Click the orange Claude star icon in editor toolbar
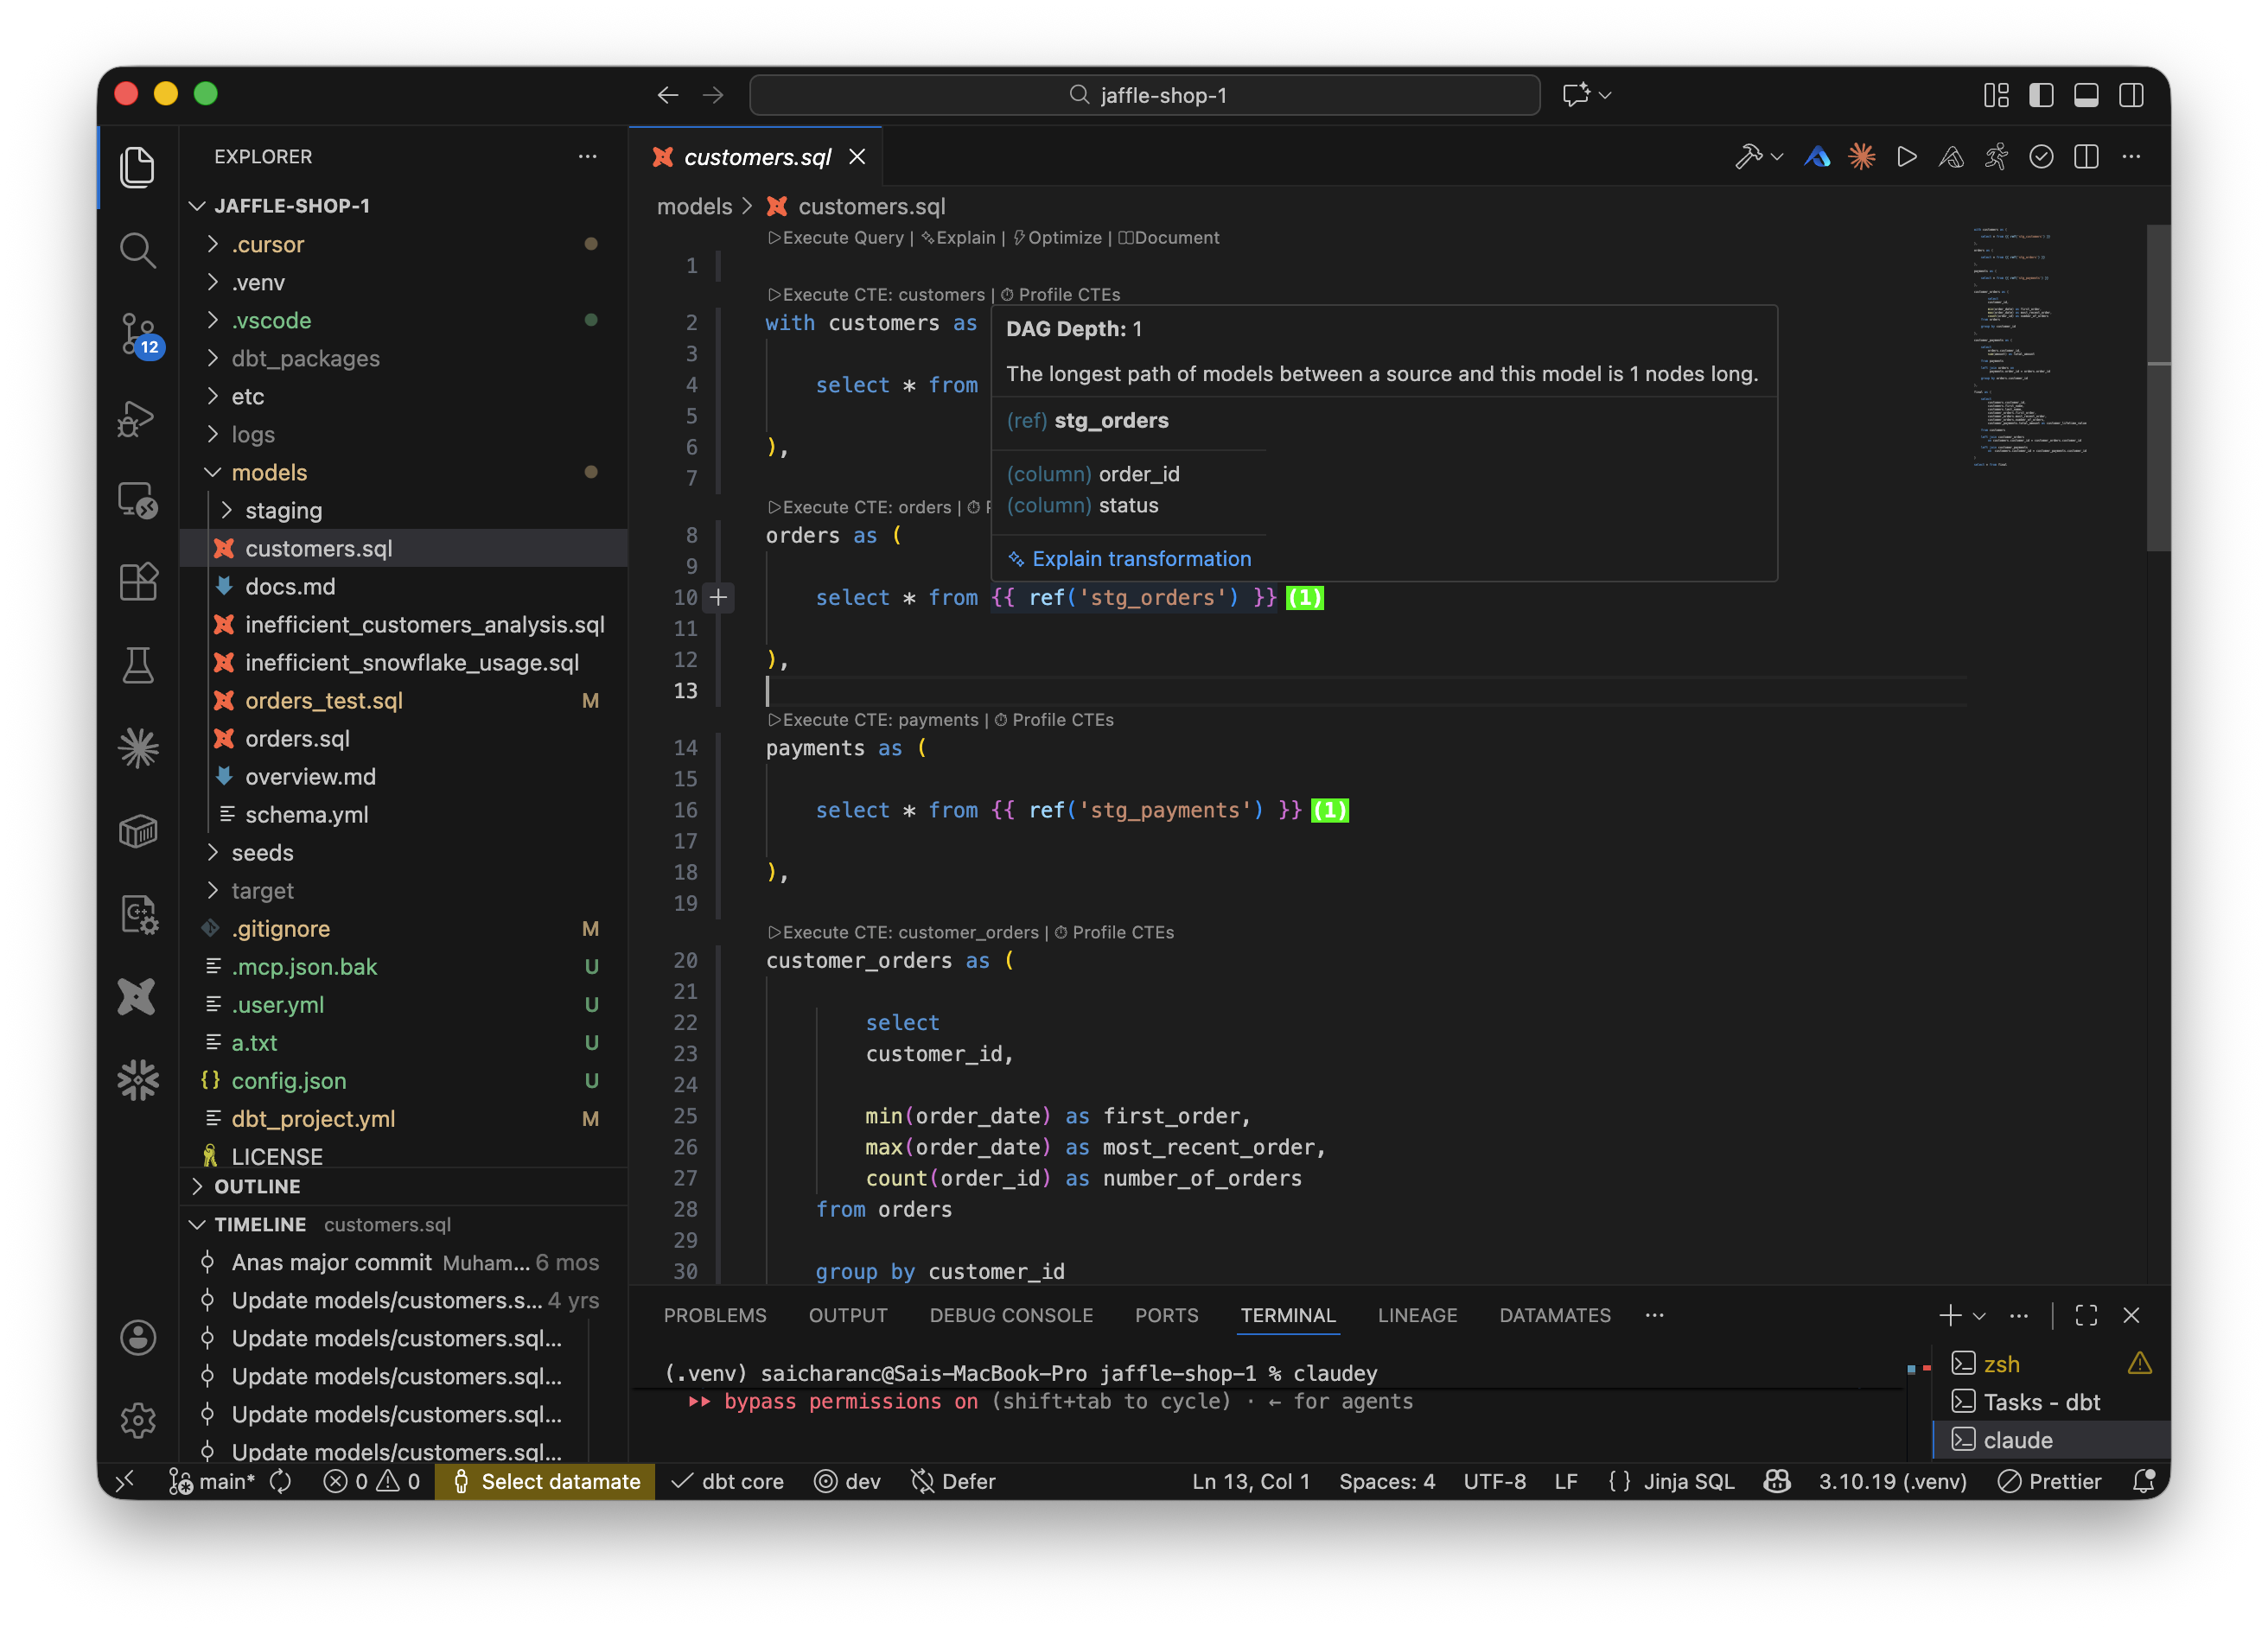Screen dimensions: 2268x1628 (1861, 157)
